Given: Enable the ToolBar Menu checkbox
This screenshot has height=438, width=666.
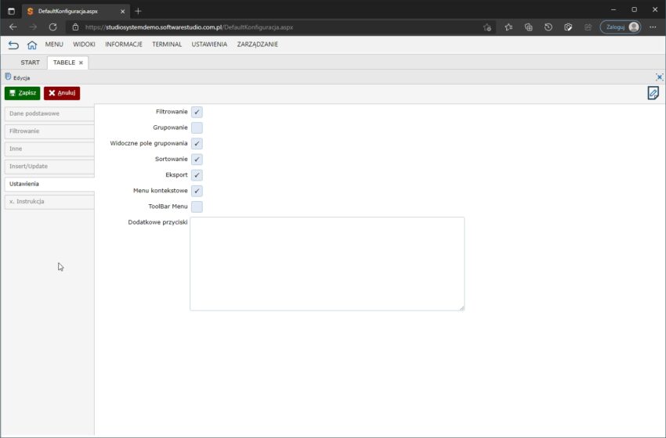Looking at the screenshot, I should tap(197, 206).
